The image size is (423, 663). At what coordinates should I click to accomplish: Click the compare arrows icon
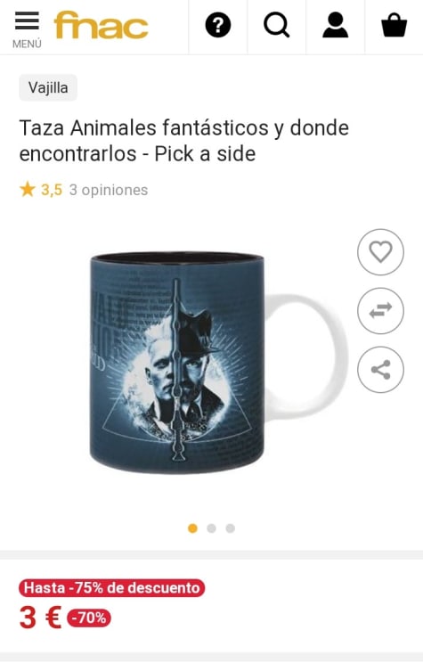[381, 311]
